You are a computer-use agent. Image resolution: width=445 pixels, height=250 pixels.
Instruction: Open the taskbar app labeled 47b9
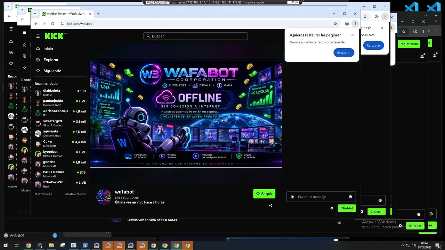(x=142, y=245)
